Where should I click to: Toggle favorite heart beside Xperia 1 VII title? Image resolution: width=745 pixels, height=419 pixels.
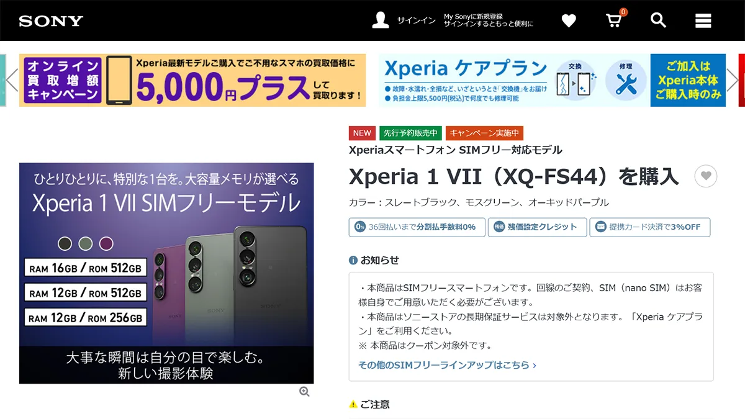[705, 176]
